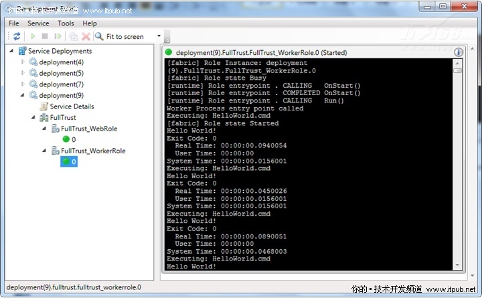Minimize the window
The image size is (482, 298).
[427, 7]
